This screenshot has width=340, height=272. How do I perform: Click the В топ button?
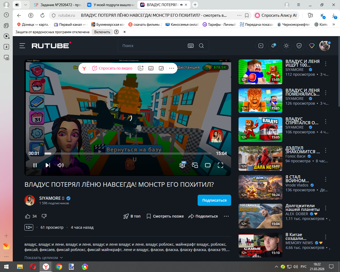pos(132,216)
